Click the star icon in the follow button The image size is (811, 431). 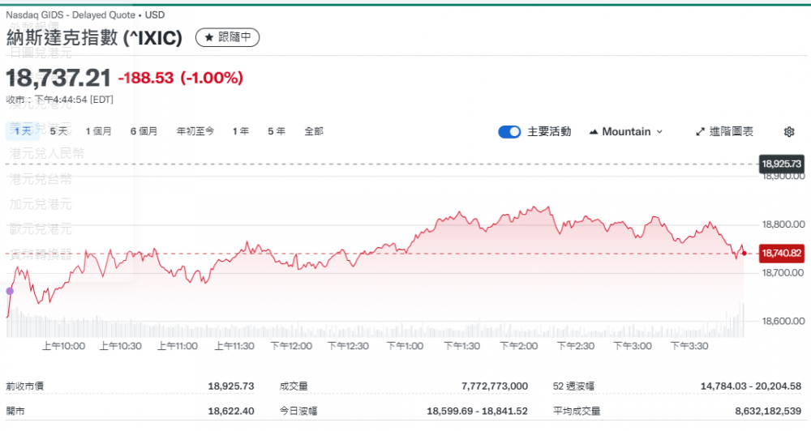point(208,37)
